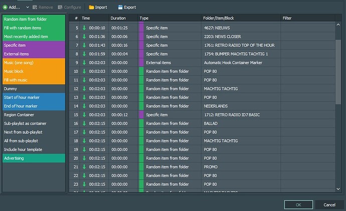Click scroll up arrow of the list
Screen dimensions: 346x211
338,25
